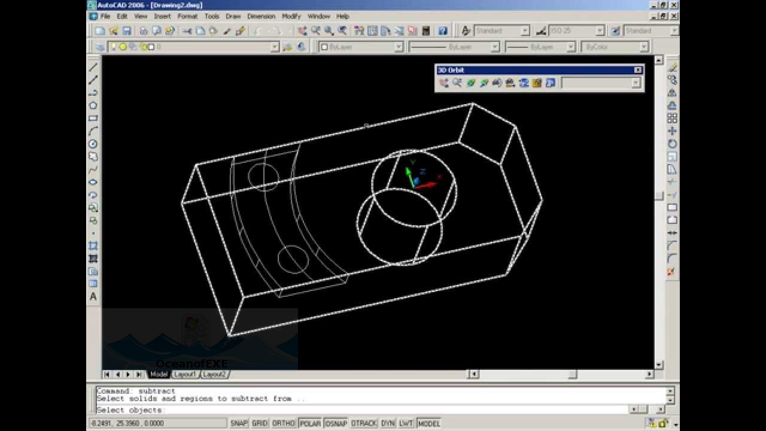Click the Help question mark icon
Image resolution: width=766 pixels, height=431 pixels.
pyautogui.click(x=443, y=31)
